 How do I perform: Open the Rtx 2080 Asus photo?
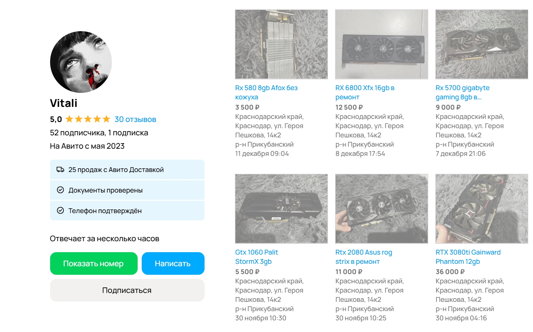pyautogui.click(x=382, y=209)
